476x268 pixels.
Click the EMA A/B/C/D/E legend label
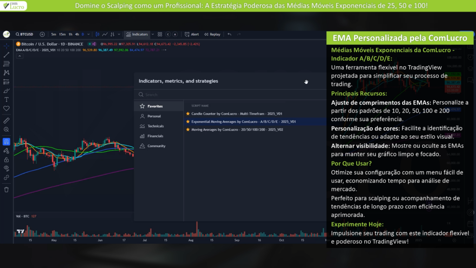click(36, 50)
